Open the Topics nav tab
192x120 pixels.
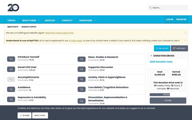(11, 21)
